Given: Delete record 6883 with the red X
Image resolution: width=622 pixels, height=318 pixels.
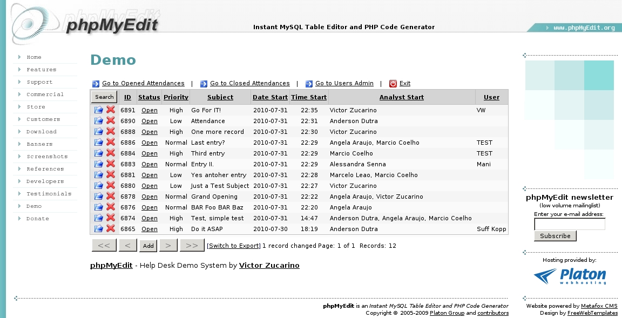Looking at the screenshot, I should click(111, 164).
